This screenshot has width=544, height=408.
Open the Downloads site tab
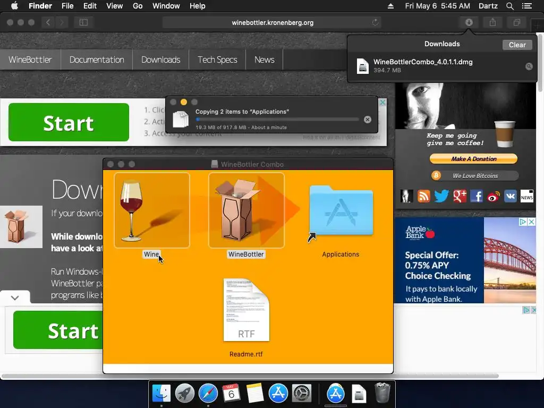(160, 59)
